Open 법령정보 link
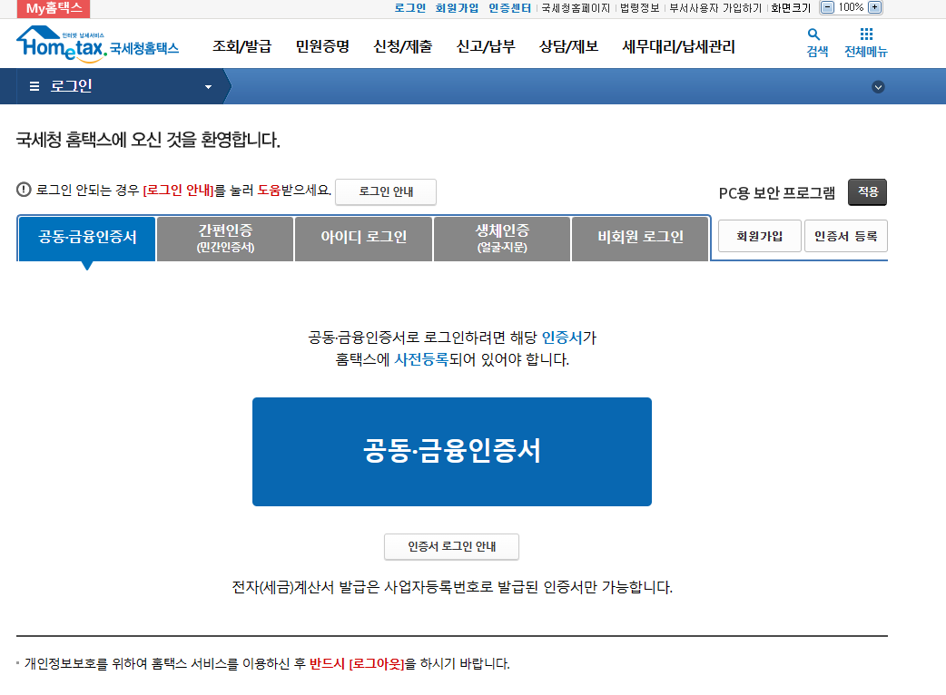This screenshot has width=946, height=695. [639, 8]
